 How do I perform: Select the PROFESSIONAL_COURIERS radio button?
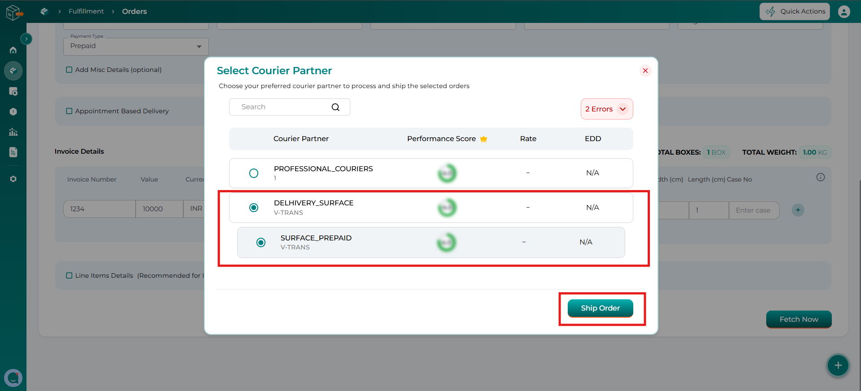[254, 173]
